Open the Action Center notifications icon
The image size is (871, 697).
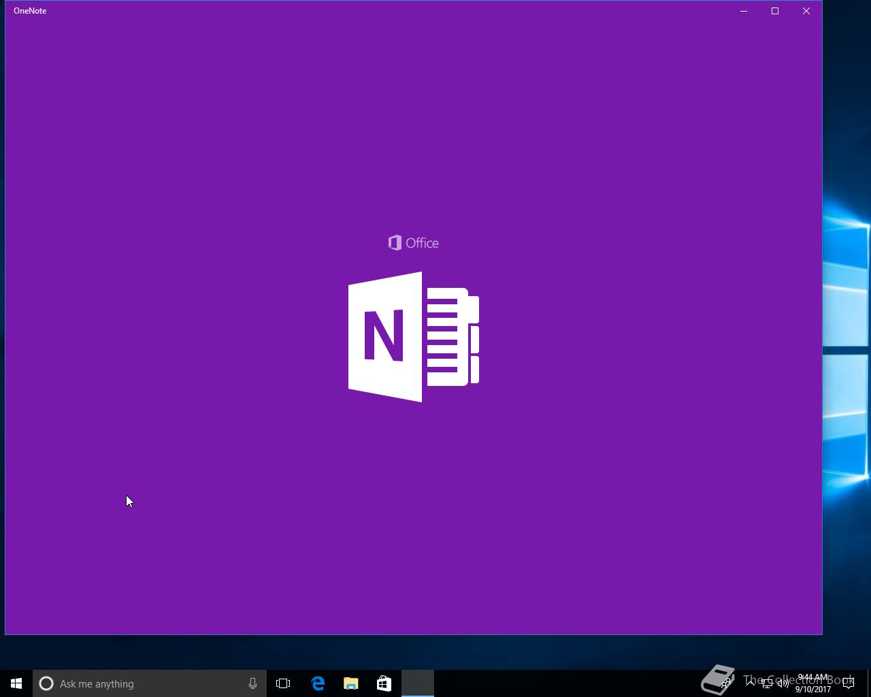[849, 683]
